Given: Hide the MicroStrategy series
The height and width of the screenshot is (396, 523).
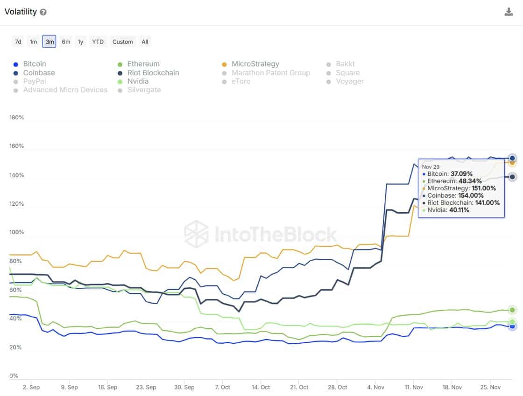Looking at the screenshot, I should 255,64.
